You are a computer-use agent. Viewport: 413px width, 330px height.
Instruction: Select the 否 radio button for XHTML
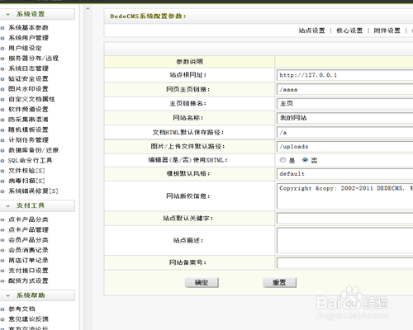coord(305,160)
